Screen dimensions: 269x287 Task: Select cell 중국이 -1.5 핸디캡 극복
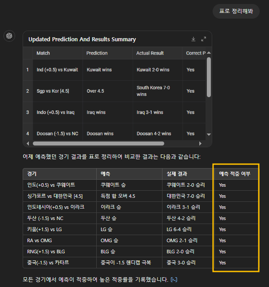(x=129, y=263)
